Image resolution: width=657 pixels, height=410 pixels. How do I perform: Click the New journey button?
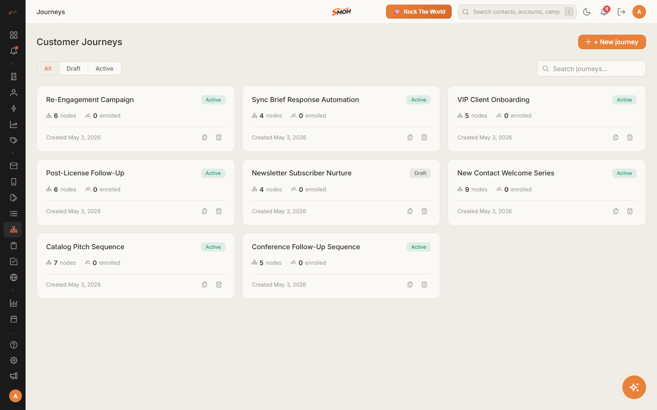[x=612, y=42]
